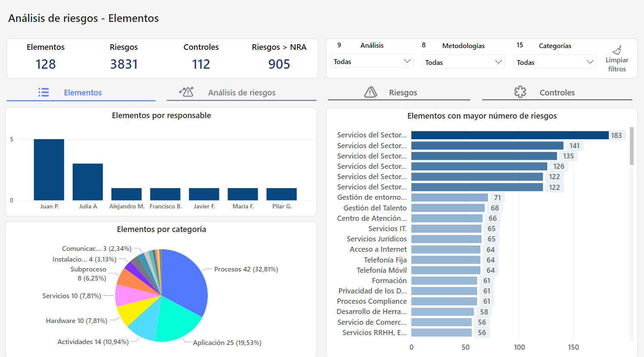The height and width of the screenshot is (357, 644).
Task: Click the Gestión del Talento bar
Action: [x=448, y=208]
